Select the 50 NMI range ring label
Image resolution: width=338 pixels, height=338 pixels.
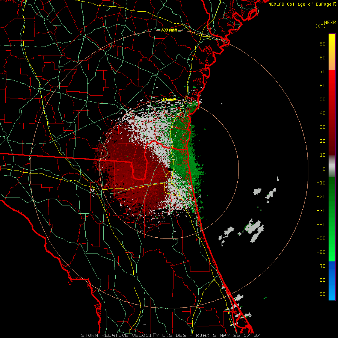(x=169, y=100)
